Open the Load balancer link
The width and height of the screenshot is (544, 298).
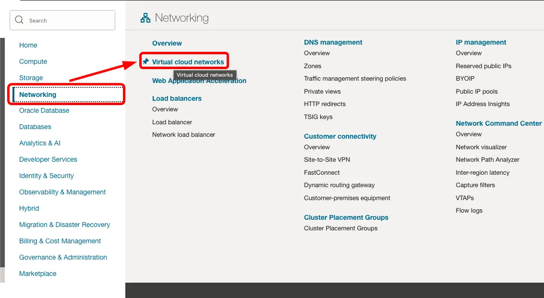(172, 122)
